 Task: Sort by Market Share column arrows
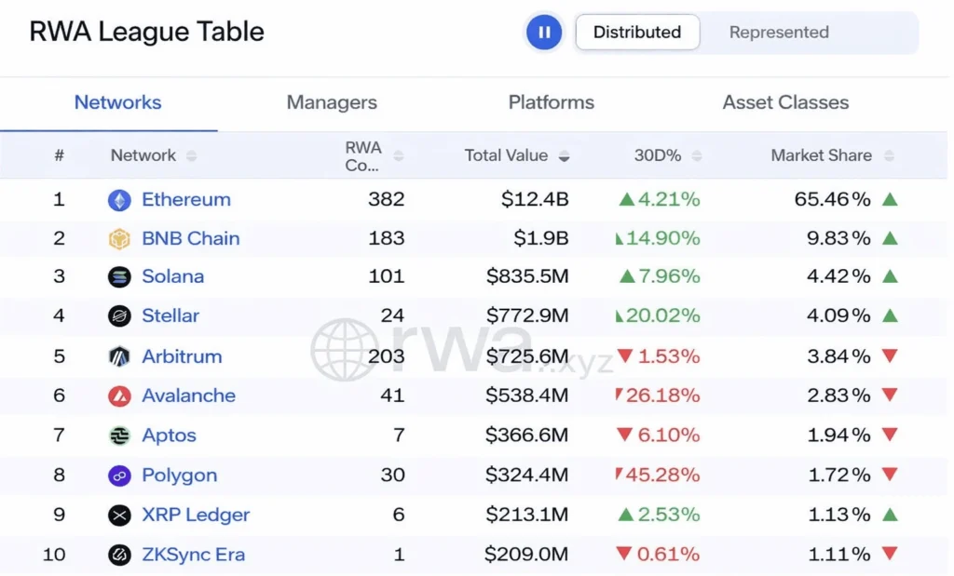tap(889, 156)
